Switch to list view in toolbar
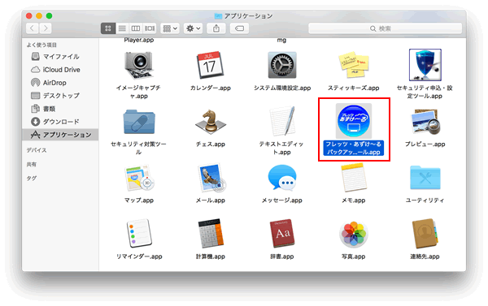Screen dimensions: 488x306 point(122,28)
